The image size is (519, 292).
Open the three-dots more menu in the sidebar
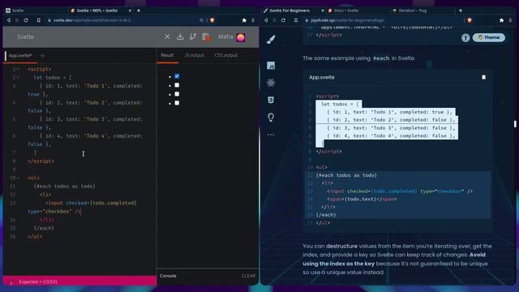pyautogui.click(x=271, y=135)
